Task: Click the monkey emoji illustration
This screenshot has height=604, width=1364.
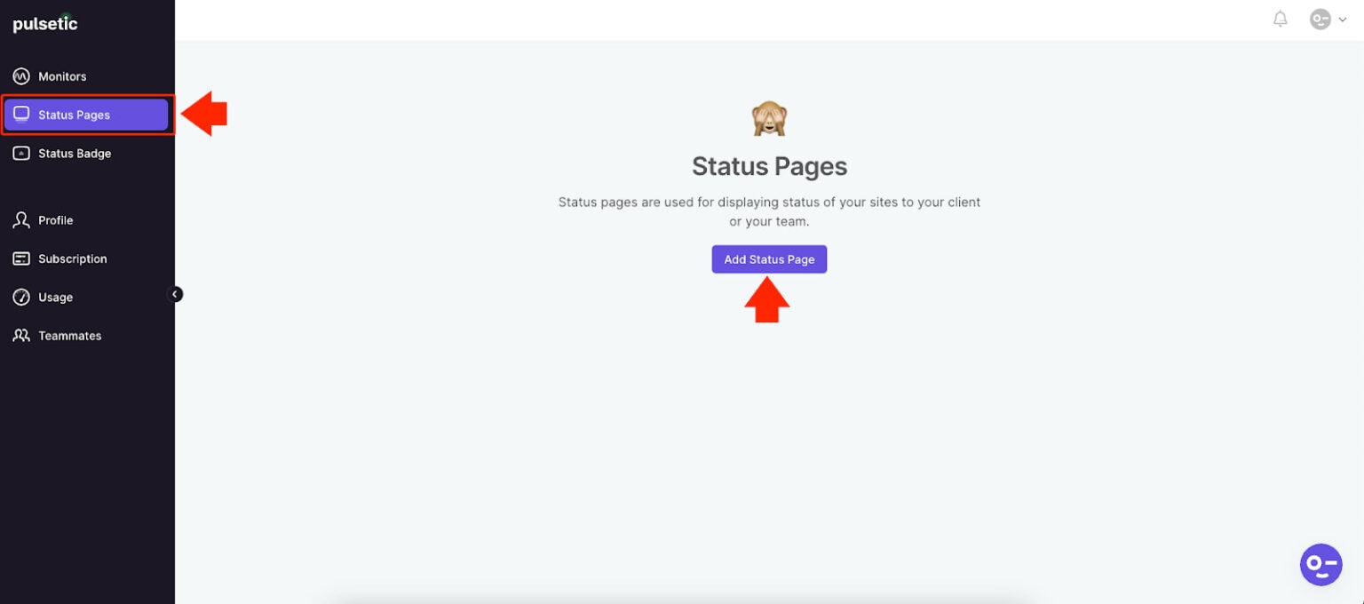Action: [x=769, y=116]
